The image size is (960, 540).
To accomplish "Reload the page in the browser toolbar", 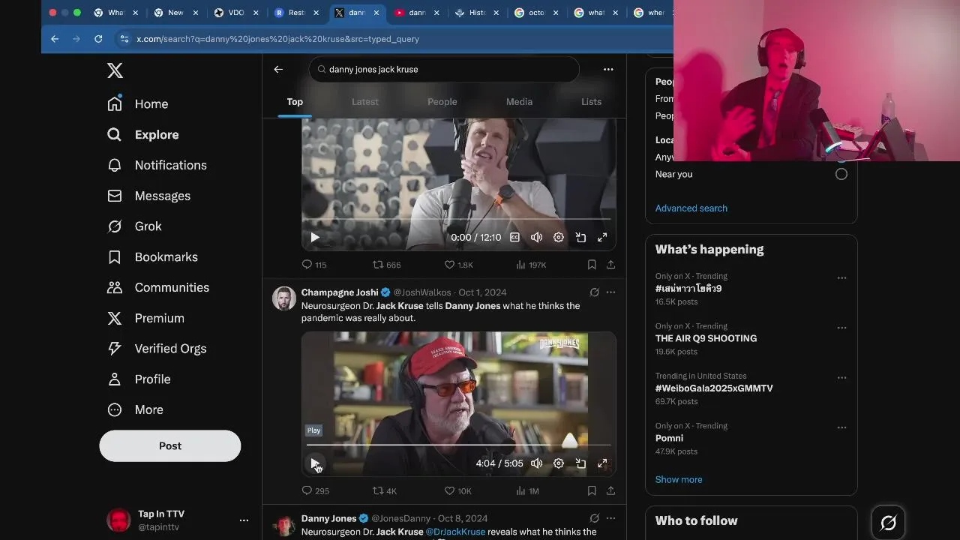I will 98,39.
